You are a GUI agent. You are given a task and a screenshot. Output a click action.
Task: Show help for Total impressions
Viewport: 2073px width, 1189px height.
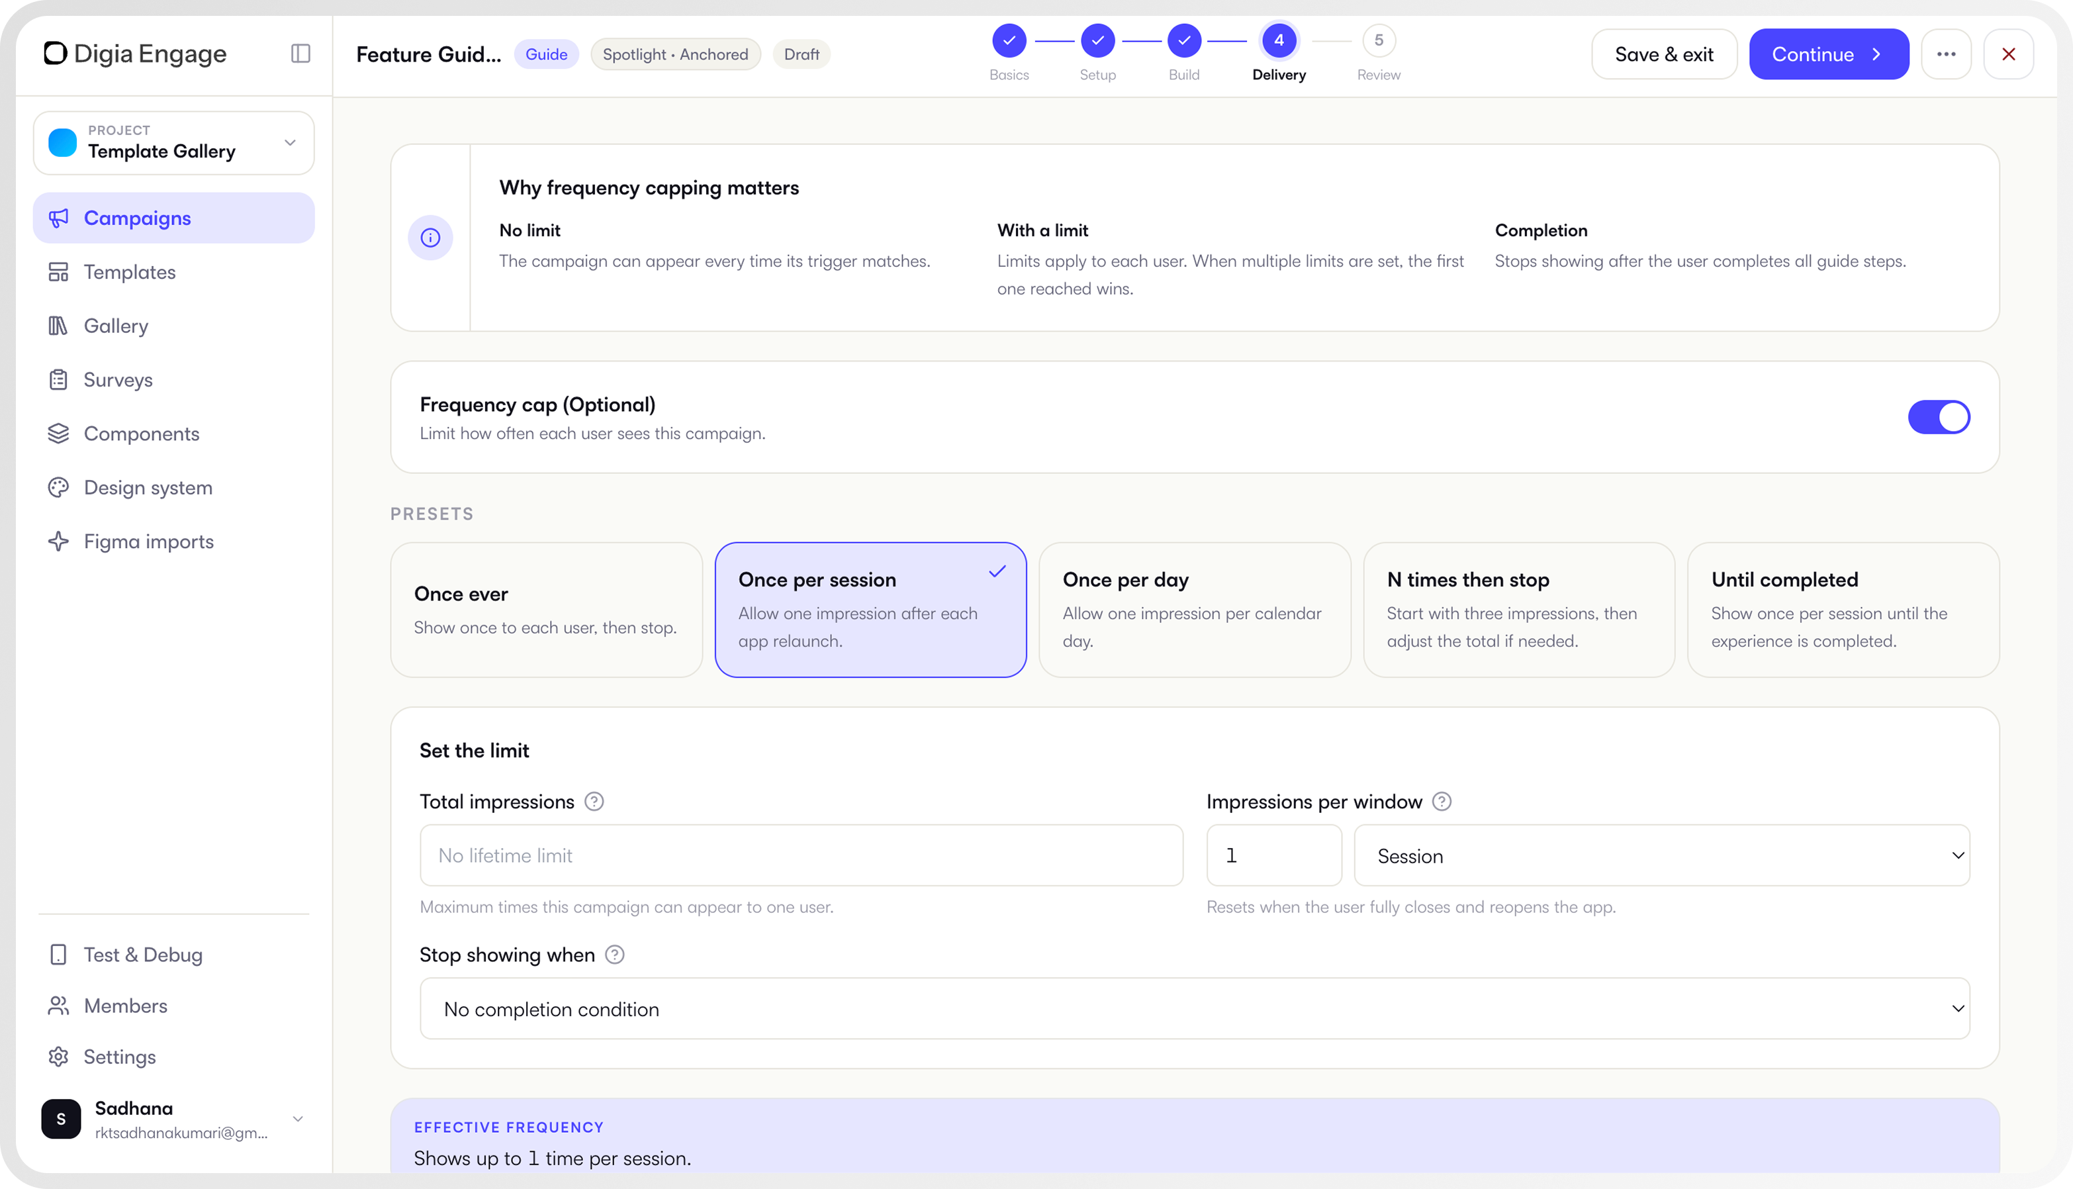click(594, 802)
